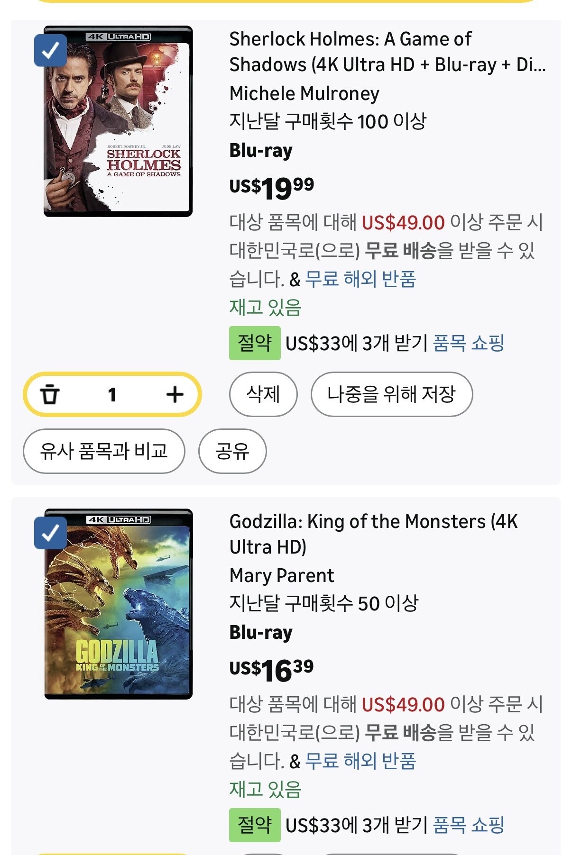Open 무료 해외 반품 link under Sherlock Holmes
Image resolution: width=572 pixels, height=855 pixels.
(x=360, y=279)
